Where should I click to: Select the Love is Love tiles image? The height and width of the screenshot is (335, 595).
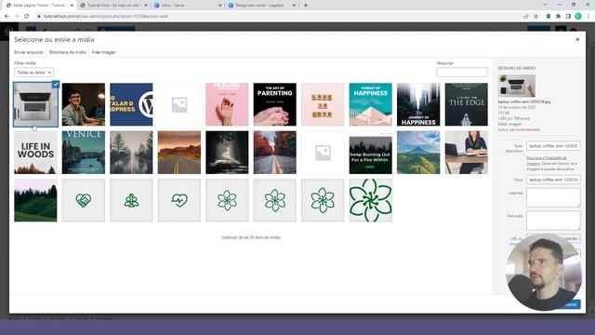coord(323,104)
